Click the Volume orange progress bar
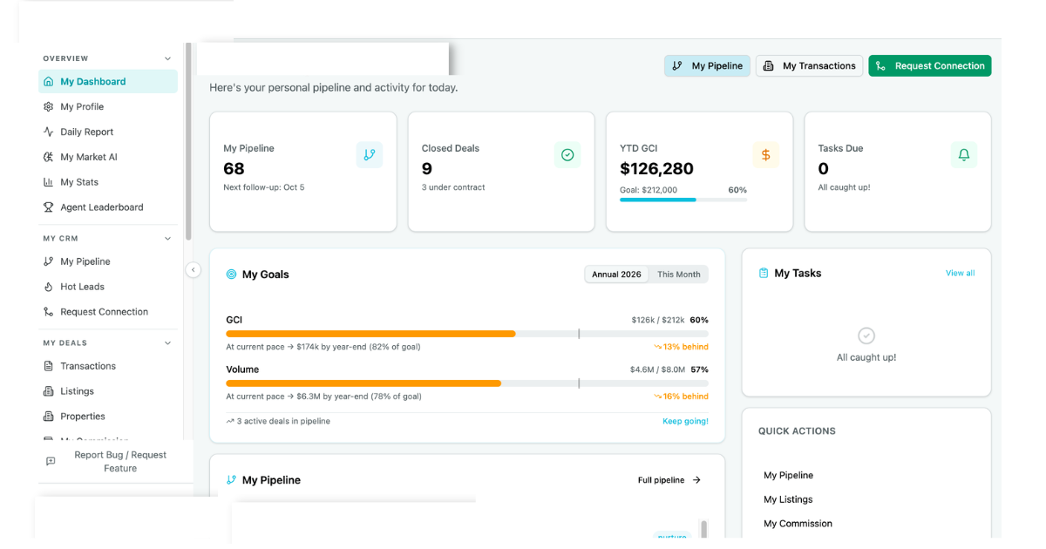Viewport: 1046px width, 549px height. [363, 383]
